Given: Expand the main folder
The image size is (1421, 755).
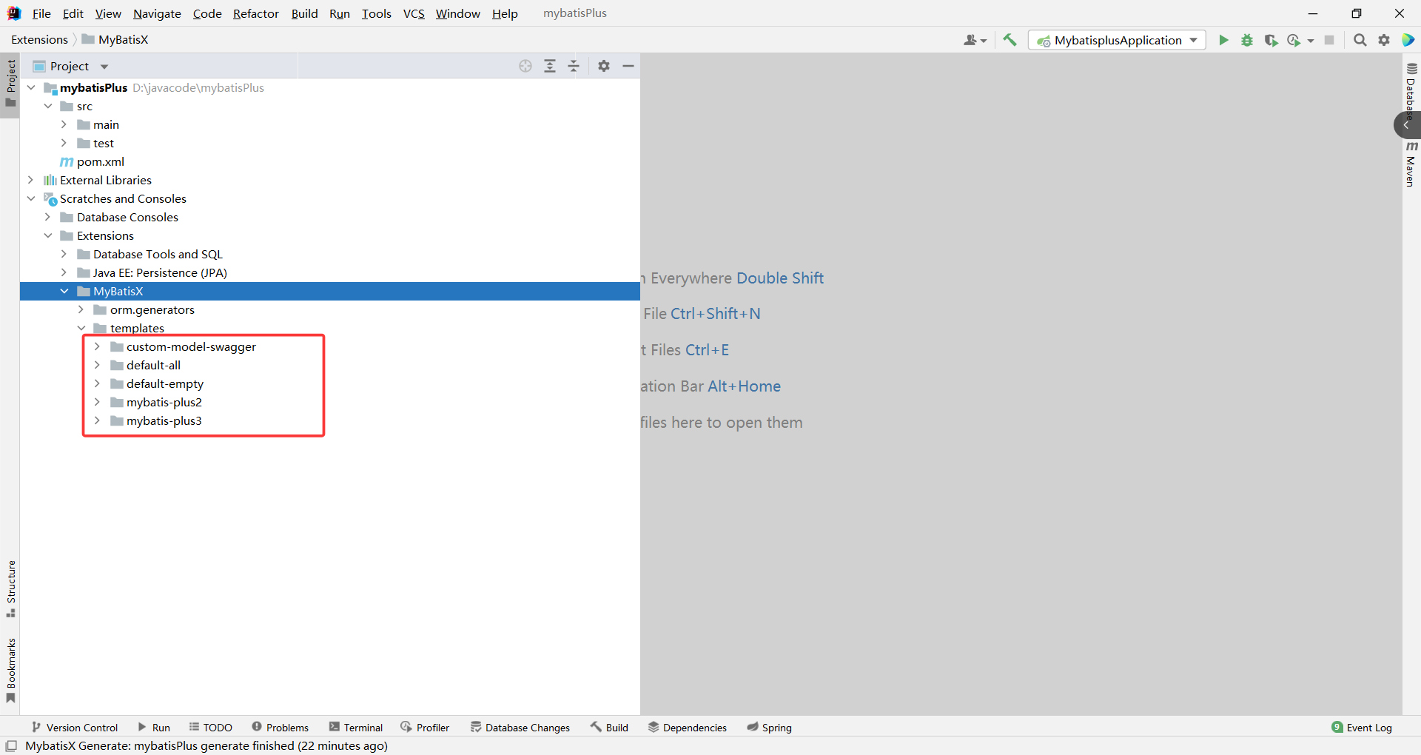Looking at the screenshot, I should (x=64, y=124).
